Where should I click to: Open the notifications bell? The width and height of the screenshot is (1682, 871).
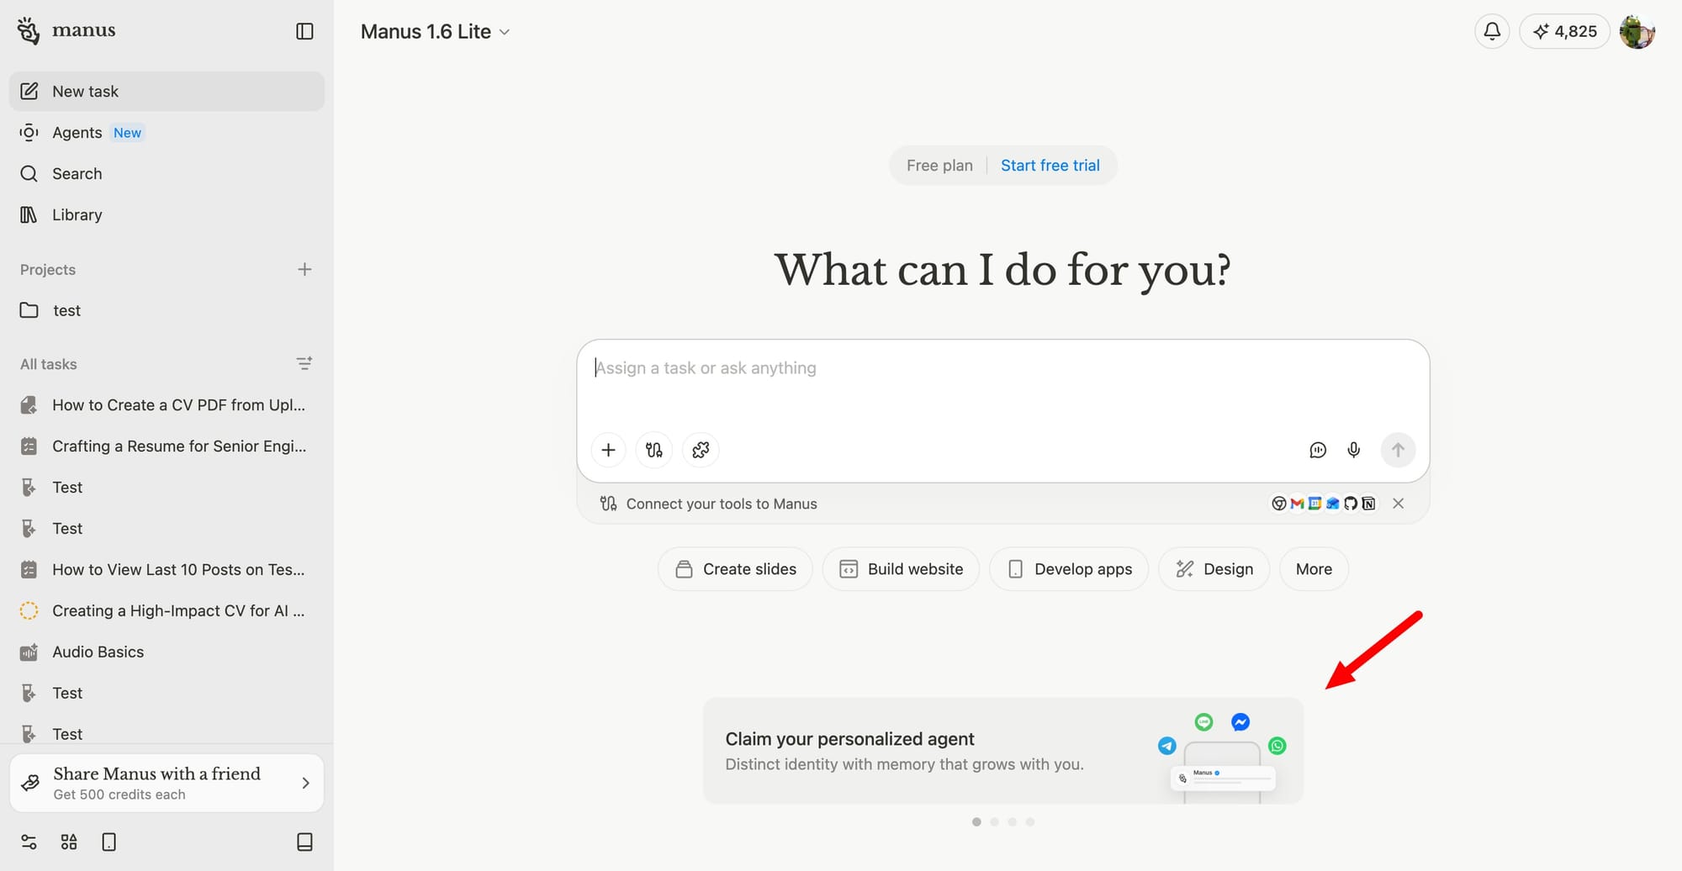coord(1492,31)
